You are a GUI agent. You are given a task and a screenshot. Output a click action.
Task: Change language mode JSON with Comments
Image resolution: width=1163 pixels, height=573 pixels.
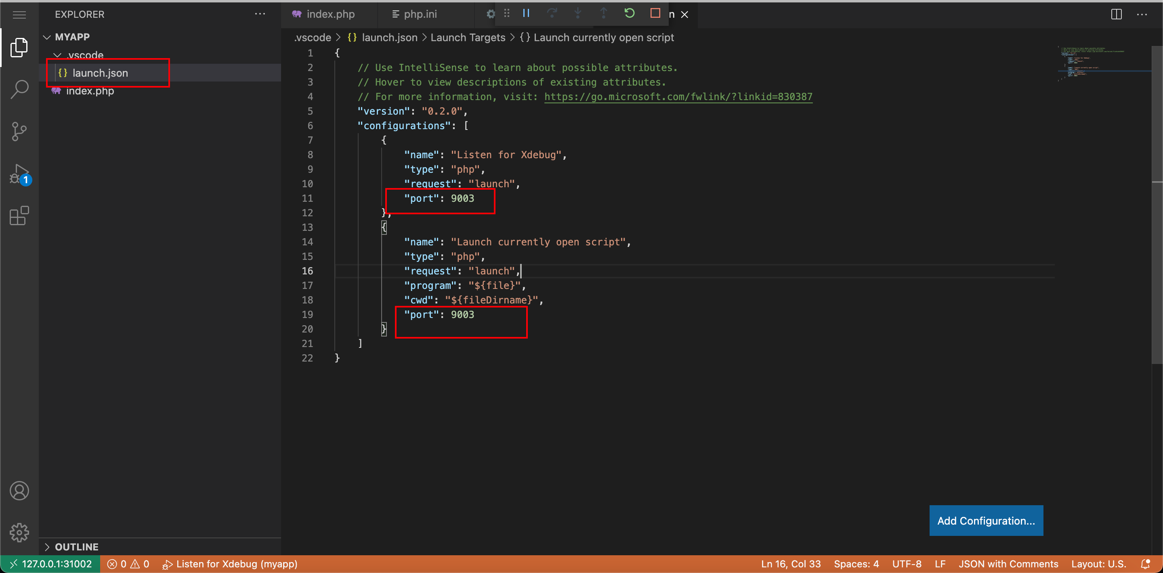coord(1008,564)
